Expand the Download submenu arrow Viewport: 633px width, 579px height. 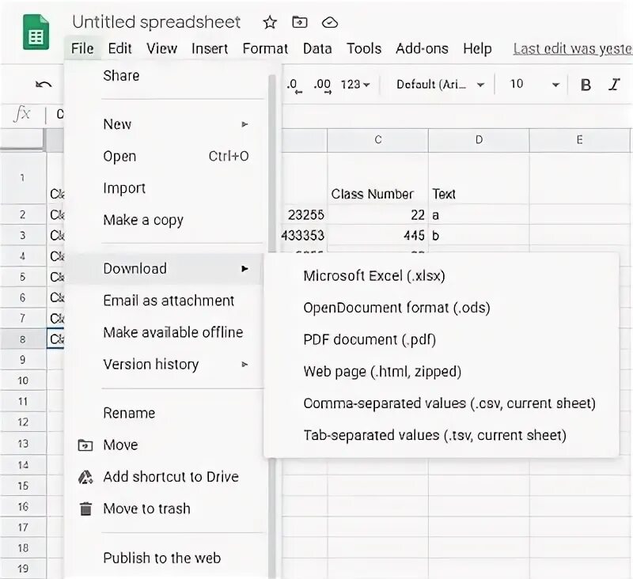244,269
